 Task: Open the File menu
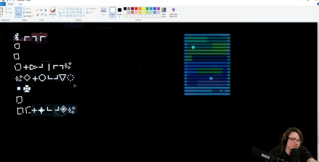[2, 4]
